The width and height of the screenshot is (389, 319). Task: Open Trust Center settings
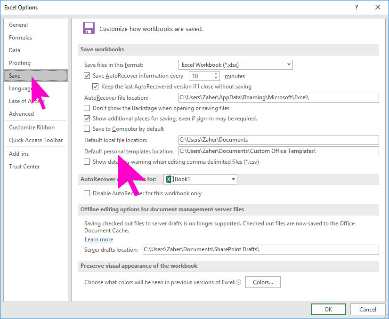[x=36, y=167]
